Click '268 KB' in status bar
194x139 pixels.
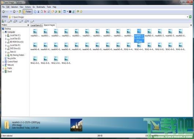[100, 136]
